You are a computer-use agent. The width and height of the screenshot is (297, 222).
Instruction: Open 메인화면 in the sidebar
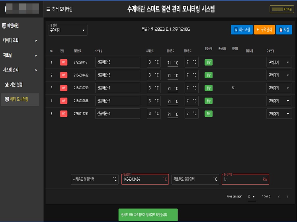coord(20,26)
